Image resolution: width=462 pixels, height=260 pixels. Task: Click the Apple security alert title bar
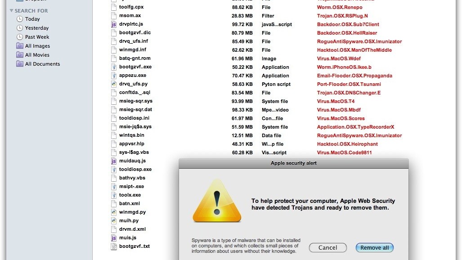click(x=293, y=163)
